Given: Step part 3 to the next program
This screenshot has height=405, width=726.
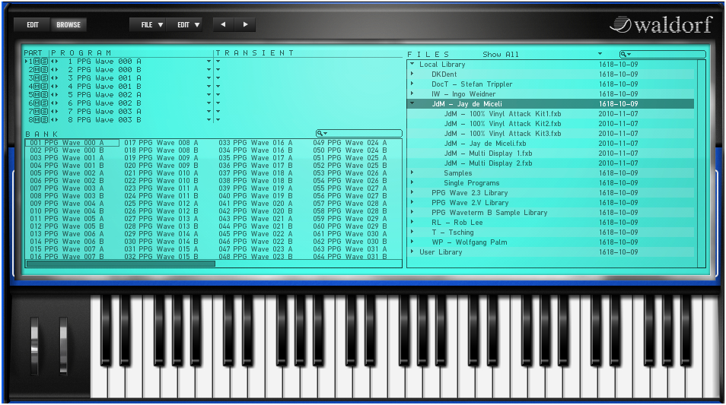Looking at the screenshot, I should point(56,78).
